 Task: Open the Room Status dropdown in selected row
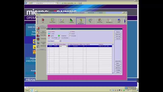67,46
